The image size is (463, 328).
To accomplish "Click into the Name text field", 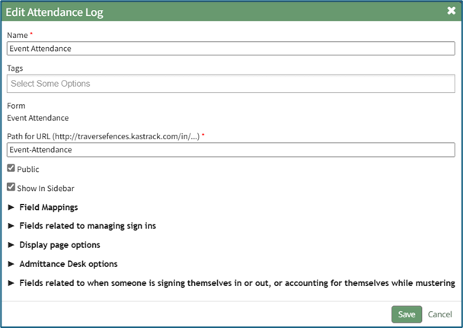I will (231, 48).
